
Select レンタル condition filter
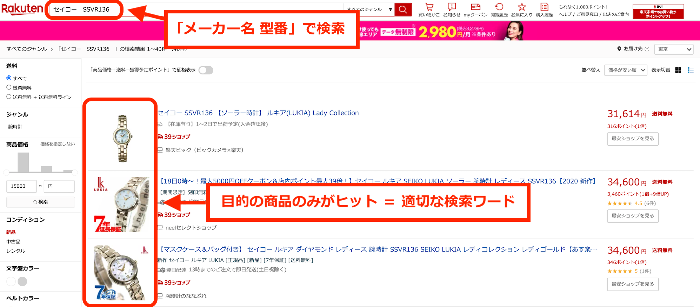[15, 251]
